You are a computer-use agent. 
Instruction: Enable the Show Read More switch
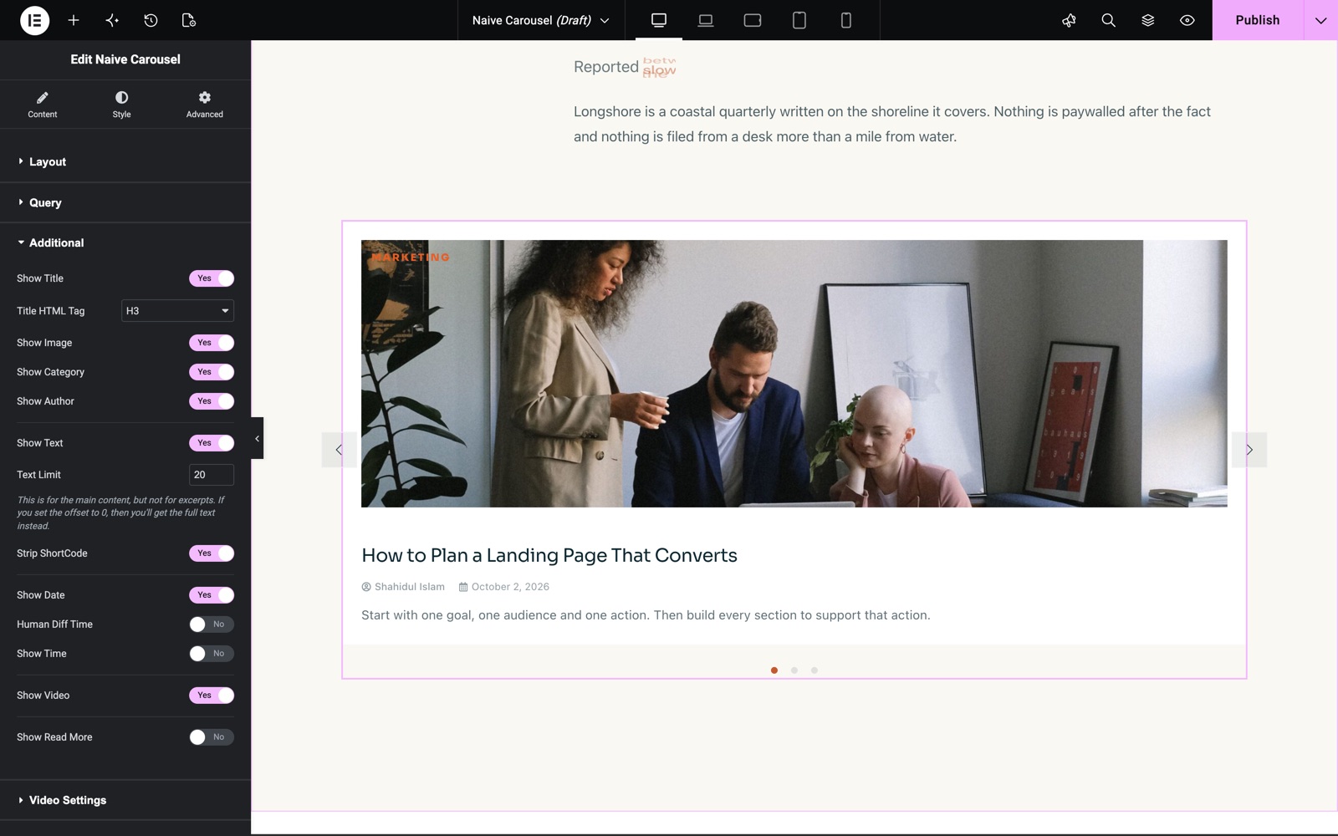coord(212,737)
